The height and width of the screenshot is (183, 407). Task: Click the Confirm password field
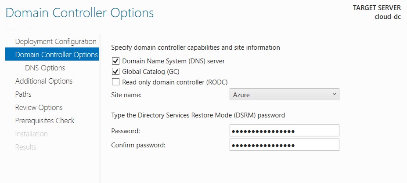coord(284,145)
